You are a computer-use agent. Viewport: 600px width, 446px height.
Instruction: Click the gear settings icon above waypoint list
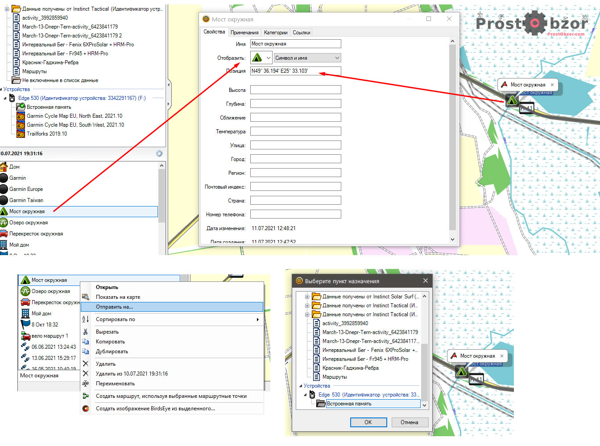coord(159,153)
